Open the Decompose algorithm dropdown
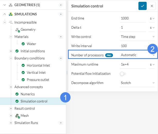This screenshot has width=158, height=134. pos(138,83)
